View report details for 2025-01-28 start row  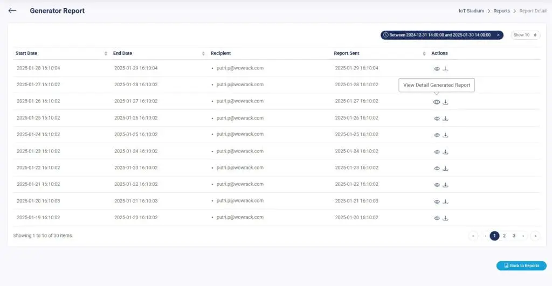[437, 69]
